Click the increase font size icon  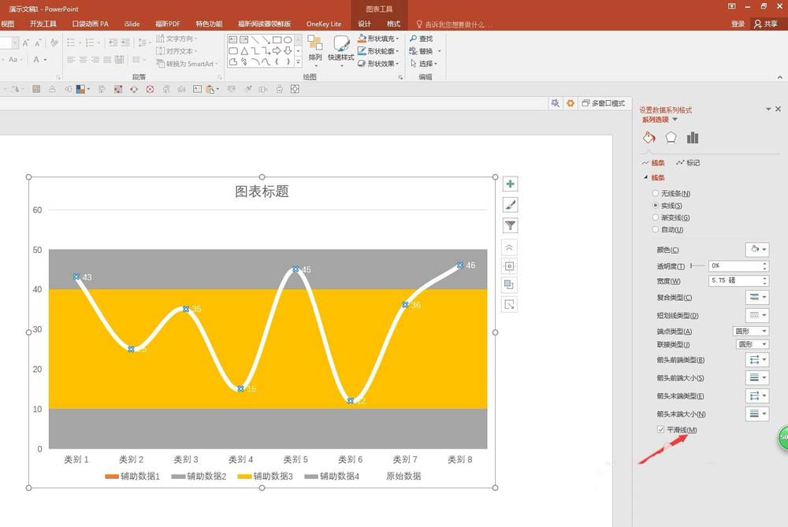click(25, 43)
